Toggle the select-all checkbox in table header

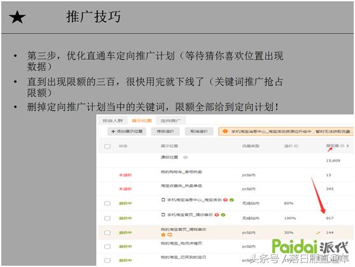pos(108,146)
